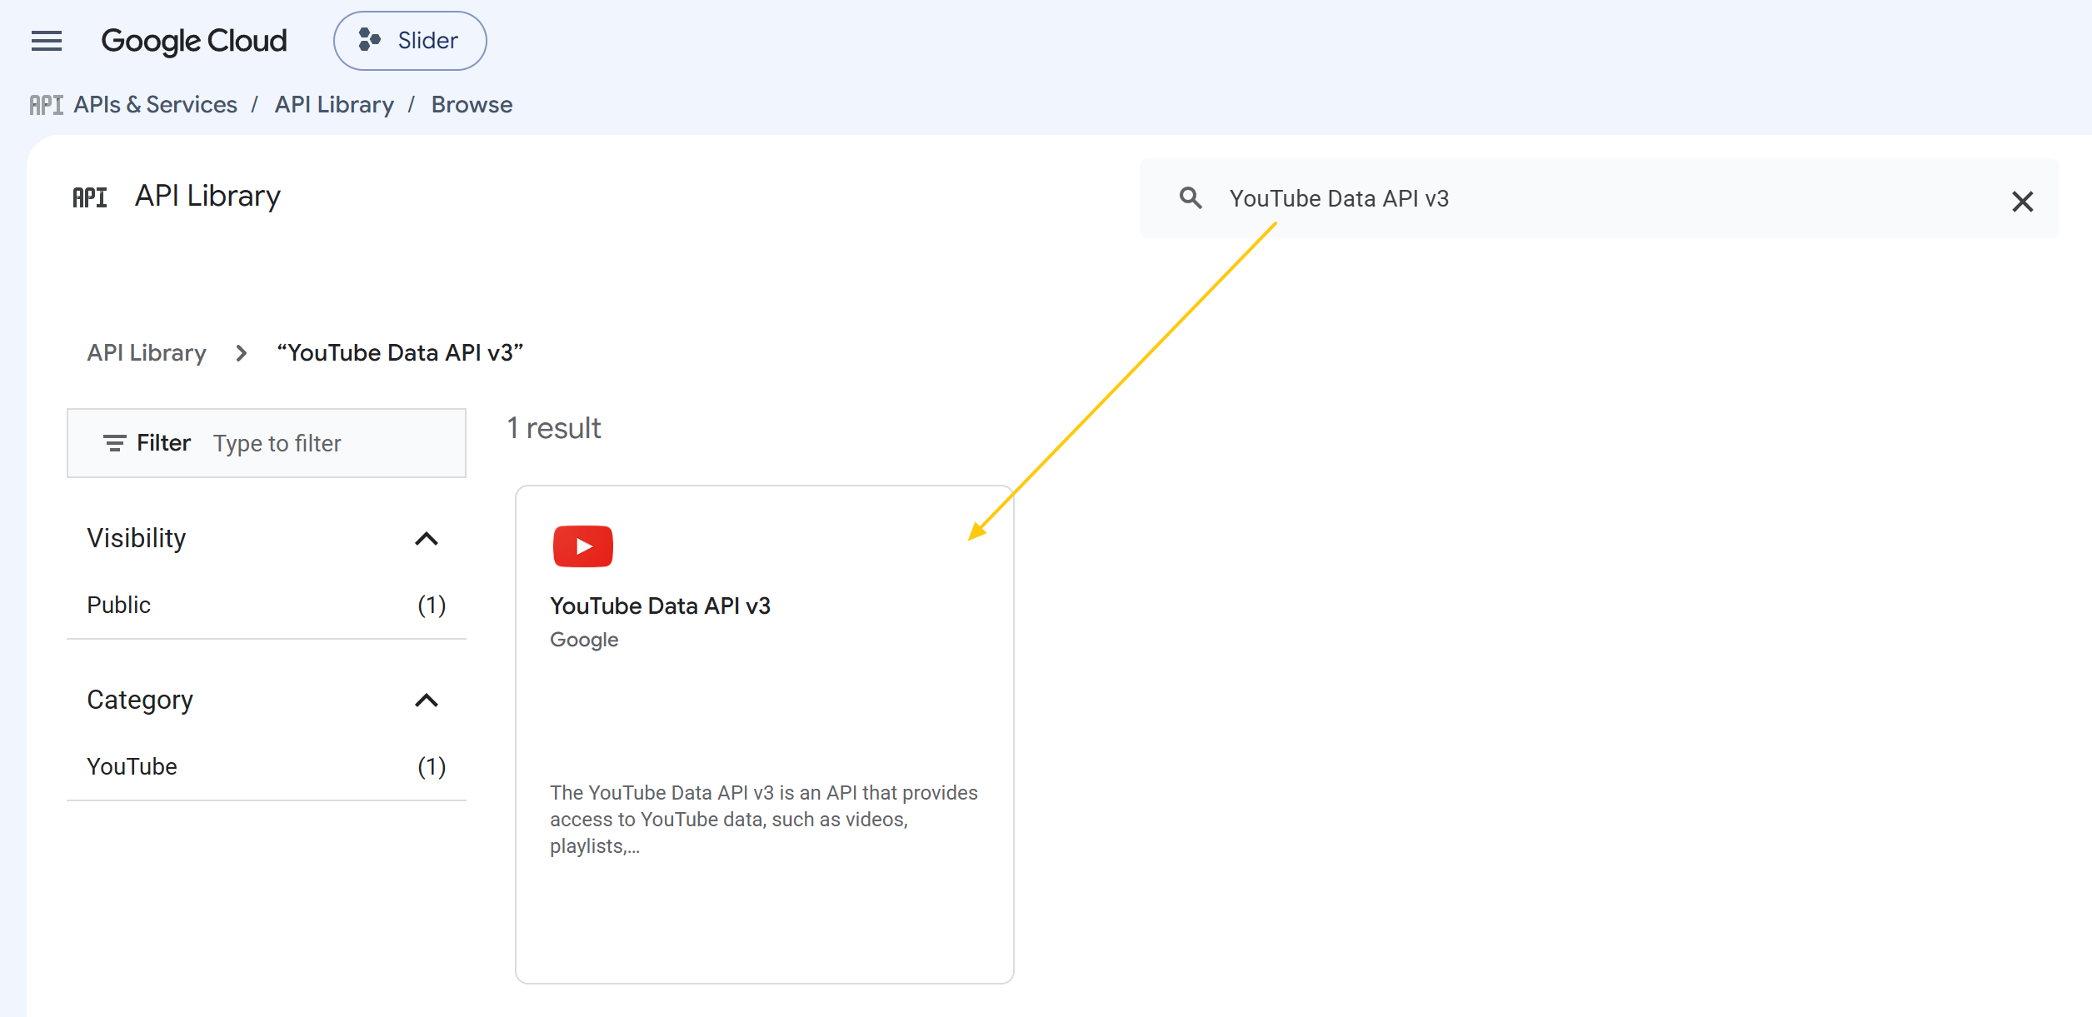Viewport: 2092px width, 1017px height.
Task: Filter by Public visibility
Action: click(267, 606)
